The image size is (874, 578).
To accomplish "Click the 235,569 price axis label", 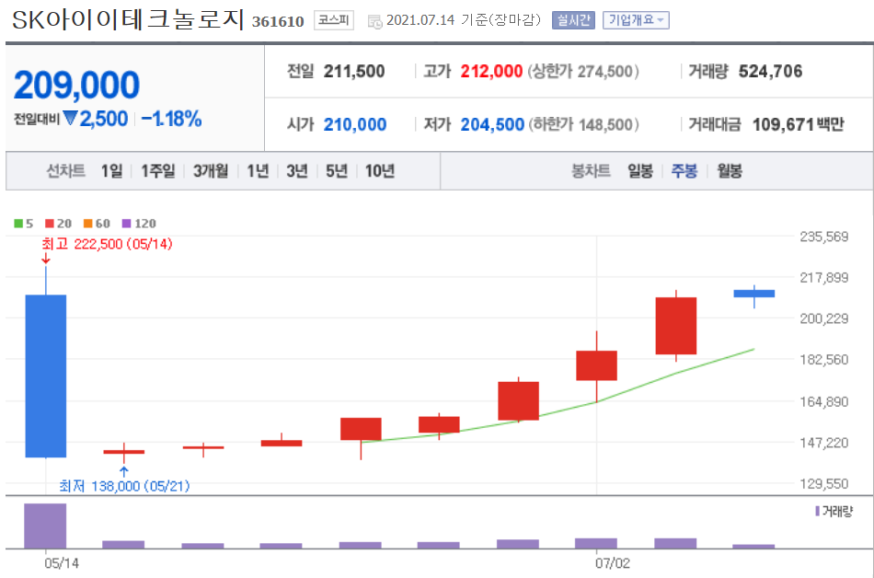I will click(x=823, y=237).
